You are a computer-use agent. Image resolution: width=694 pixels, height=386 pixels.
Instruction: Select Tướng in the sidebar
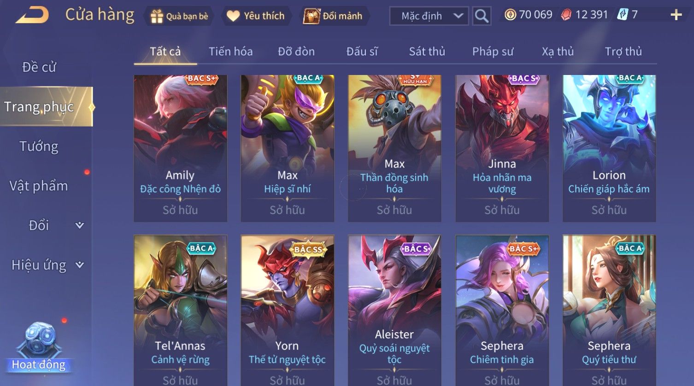click(39, 146)
